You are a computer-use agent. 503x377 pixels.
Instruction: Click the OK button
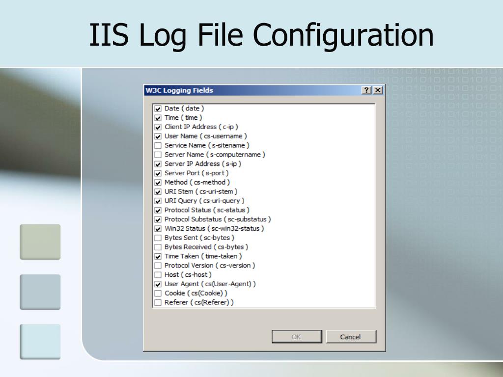click(297, 337)
